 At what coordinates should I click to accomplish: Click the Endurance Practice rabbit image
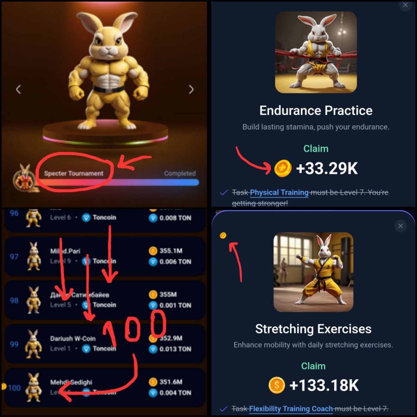316,52
